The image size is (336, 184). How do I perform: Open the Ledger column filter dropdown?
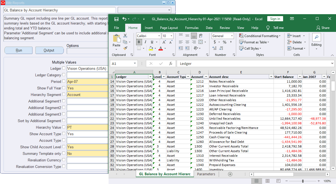point(150,77)
